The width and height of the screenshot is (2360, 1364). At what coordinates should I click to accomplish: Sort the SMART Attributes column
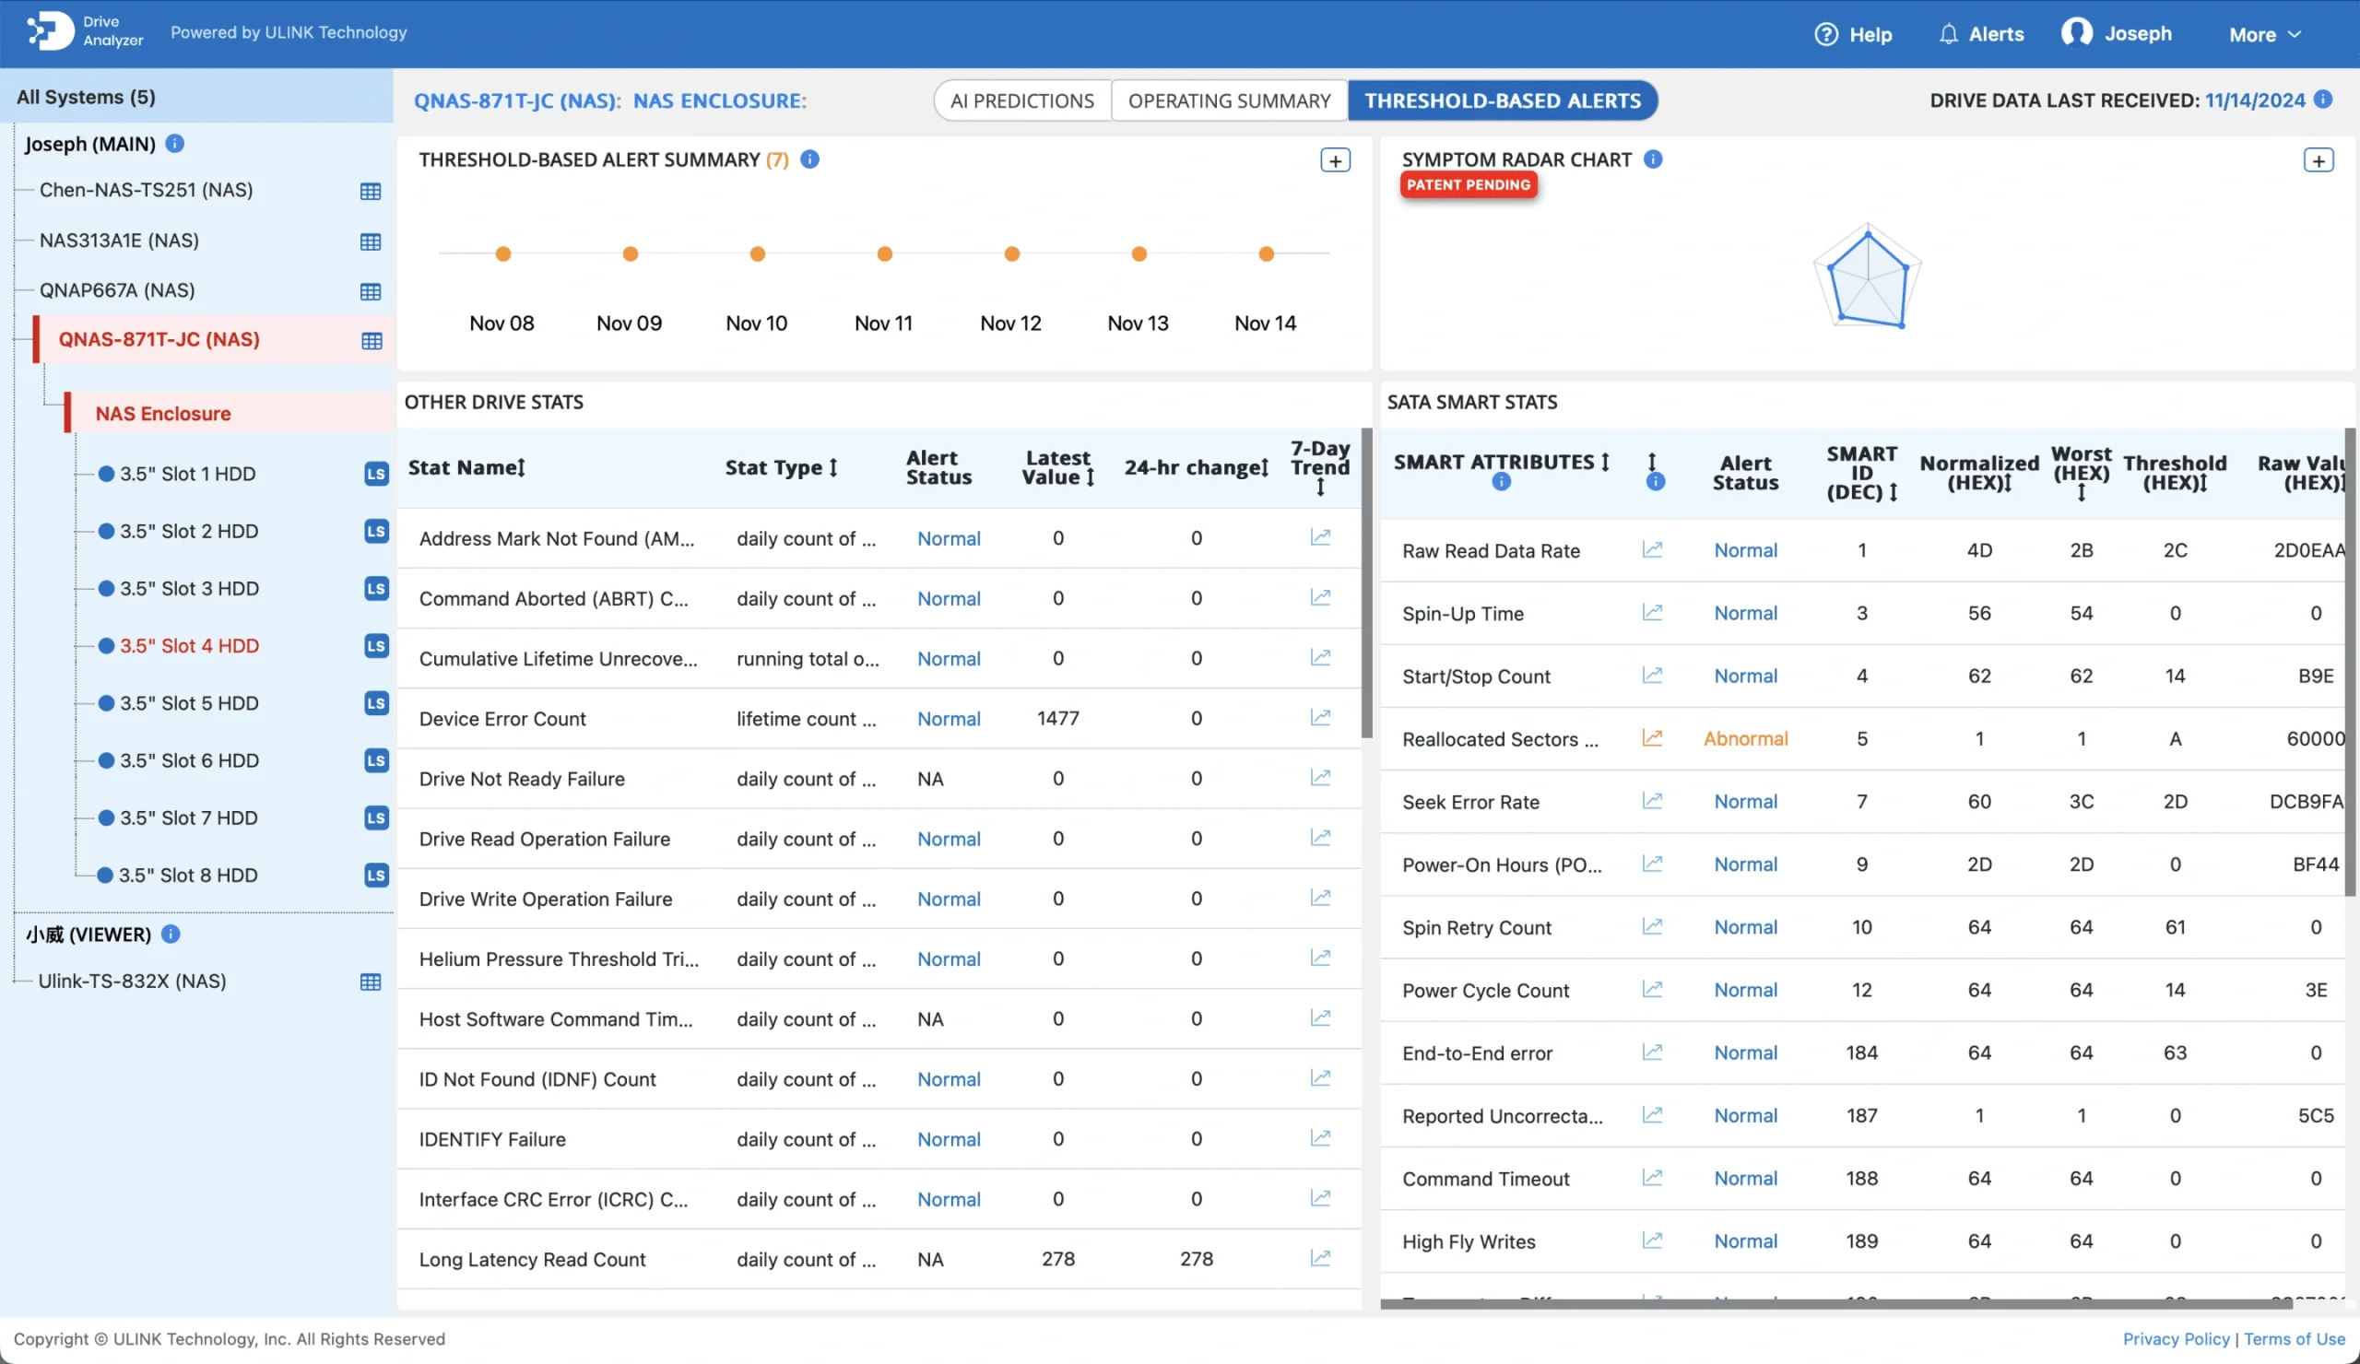pos(1605,462)
